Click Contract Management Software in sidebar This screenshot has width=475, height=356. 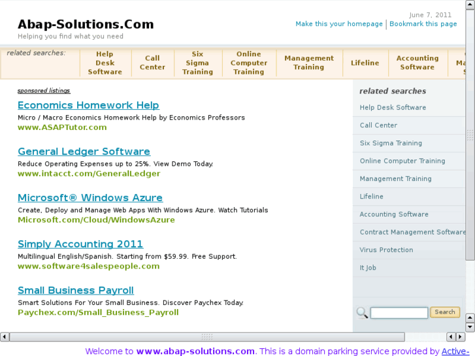click(412, 233)
